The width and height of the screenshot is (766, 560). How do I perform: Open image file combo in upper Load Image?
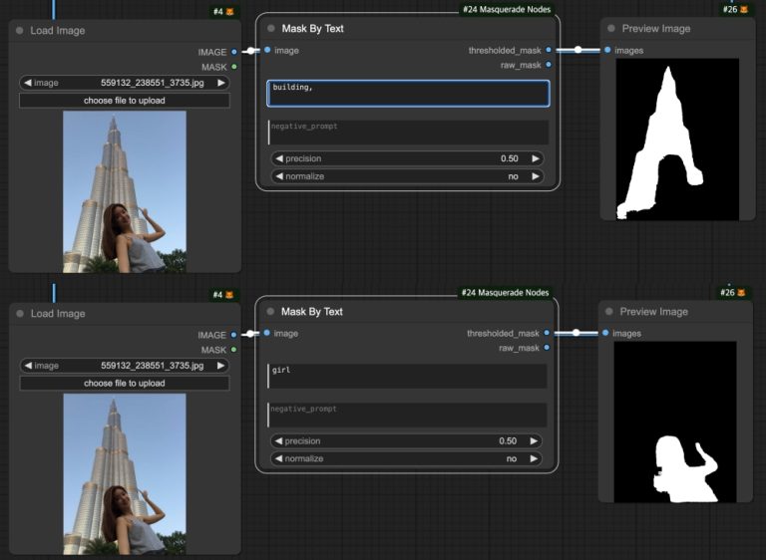click(125, 83)
